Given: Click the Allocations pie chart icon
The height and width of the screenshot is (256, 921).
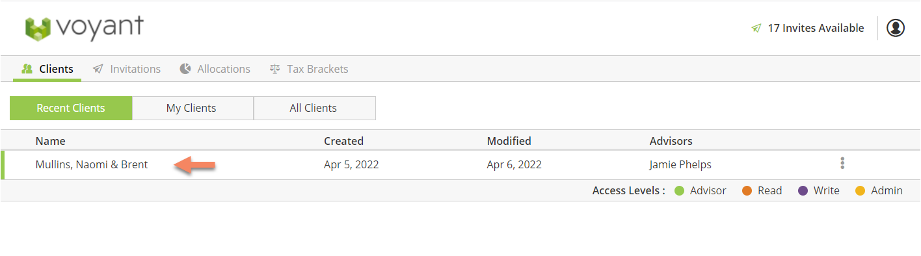Looking at the screenshot, I should [185, 69].
